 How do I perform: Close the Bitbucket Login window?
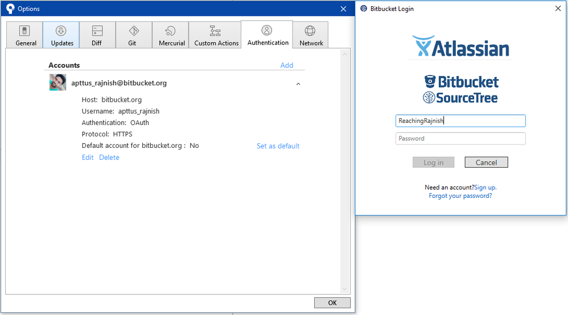tap(558, 9)
